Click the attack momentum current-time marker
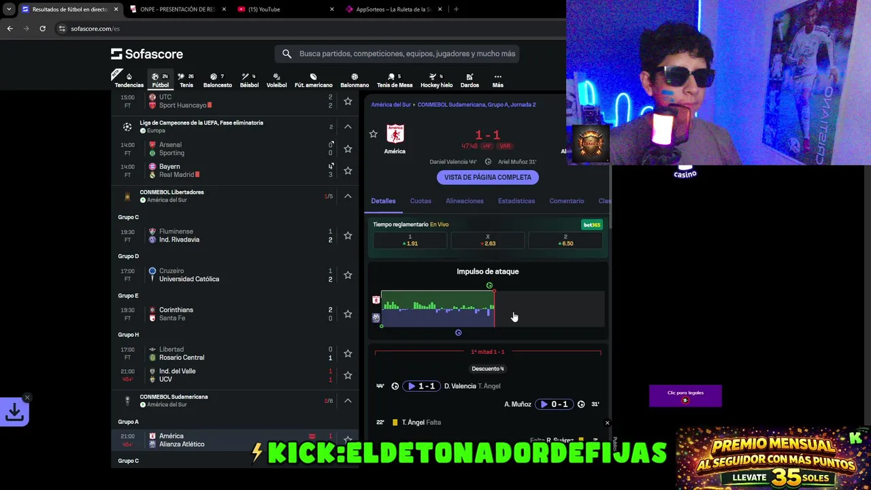This screenshot has width=871, height=490. [494, 309]
